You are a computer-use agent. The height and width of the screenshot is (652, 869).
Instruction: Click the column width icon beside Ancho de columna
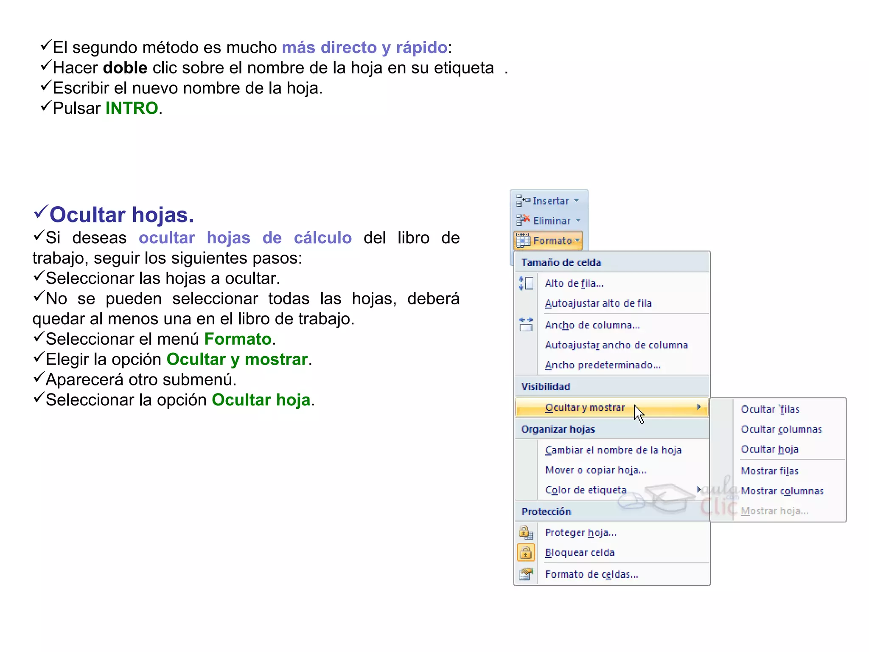click(x=526, y=325)
